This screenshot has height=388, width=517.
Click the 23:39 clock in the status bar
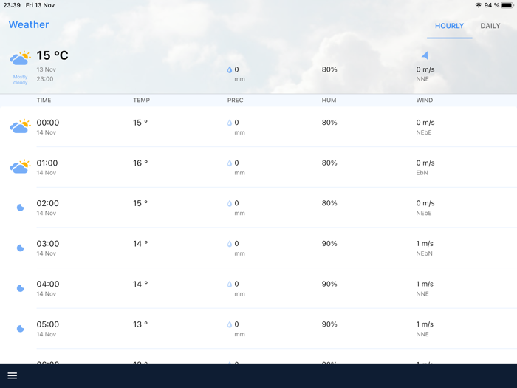tap(12, 5)
